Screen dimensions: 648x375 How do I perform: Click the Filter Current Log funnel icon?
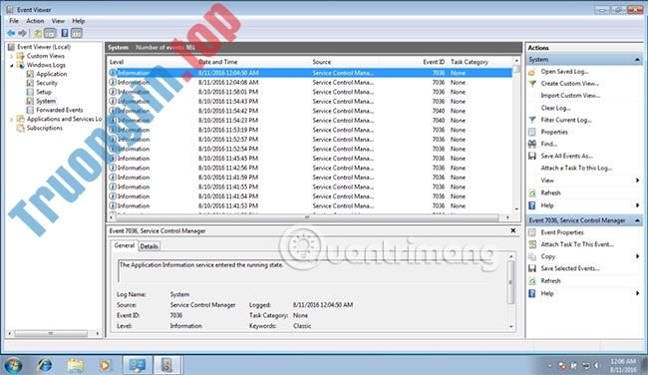tap(532, 121)
